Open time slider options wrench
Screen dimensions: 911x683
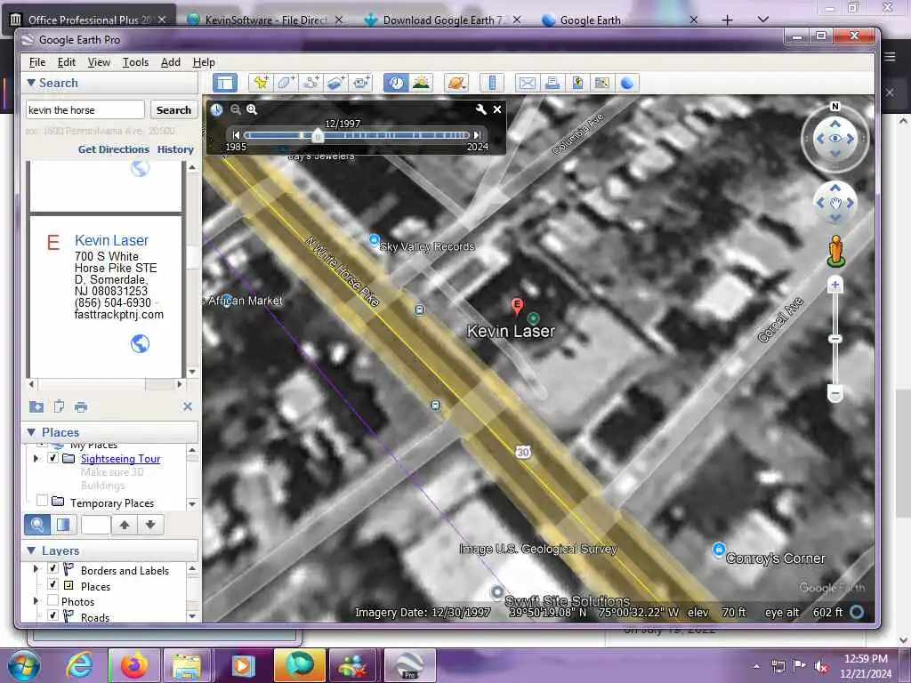click(x=481, y=109)
